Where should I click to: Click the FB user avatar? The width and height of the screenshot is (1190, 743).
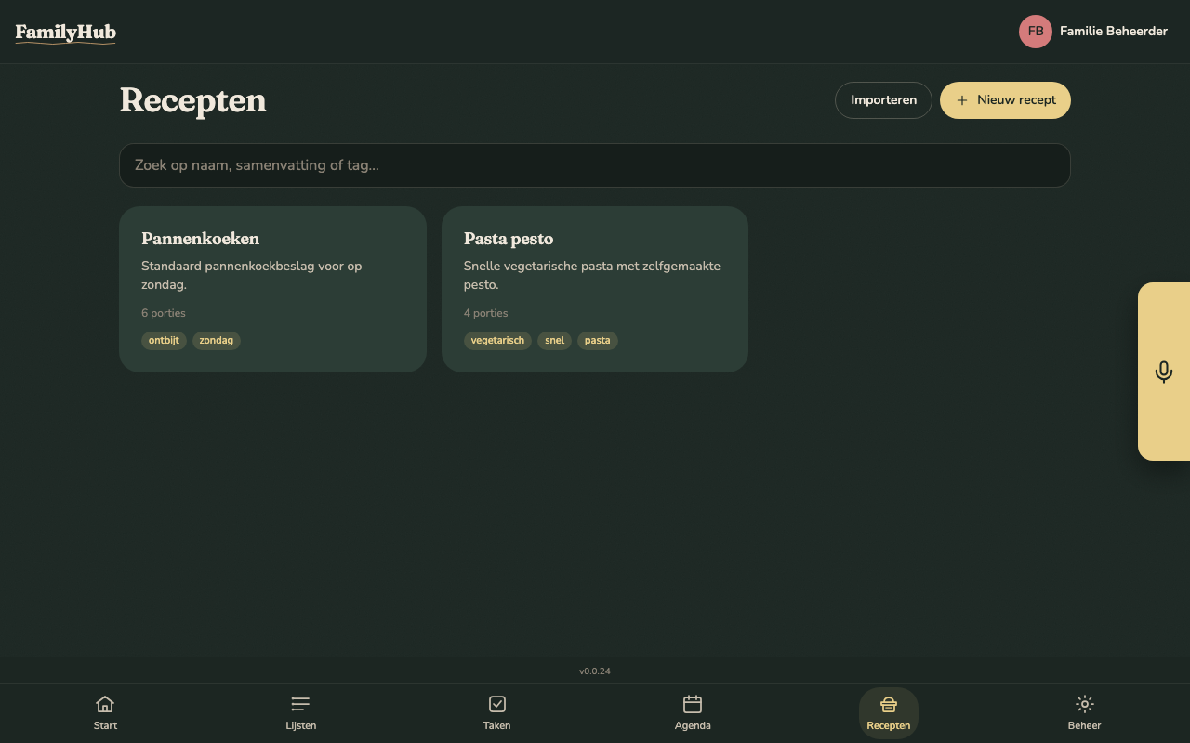click(1035, 32)
